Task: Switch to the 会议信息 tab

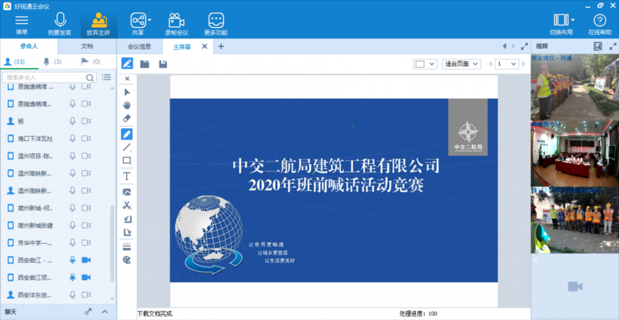Action: tap(139, 46)
